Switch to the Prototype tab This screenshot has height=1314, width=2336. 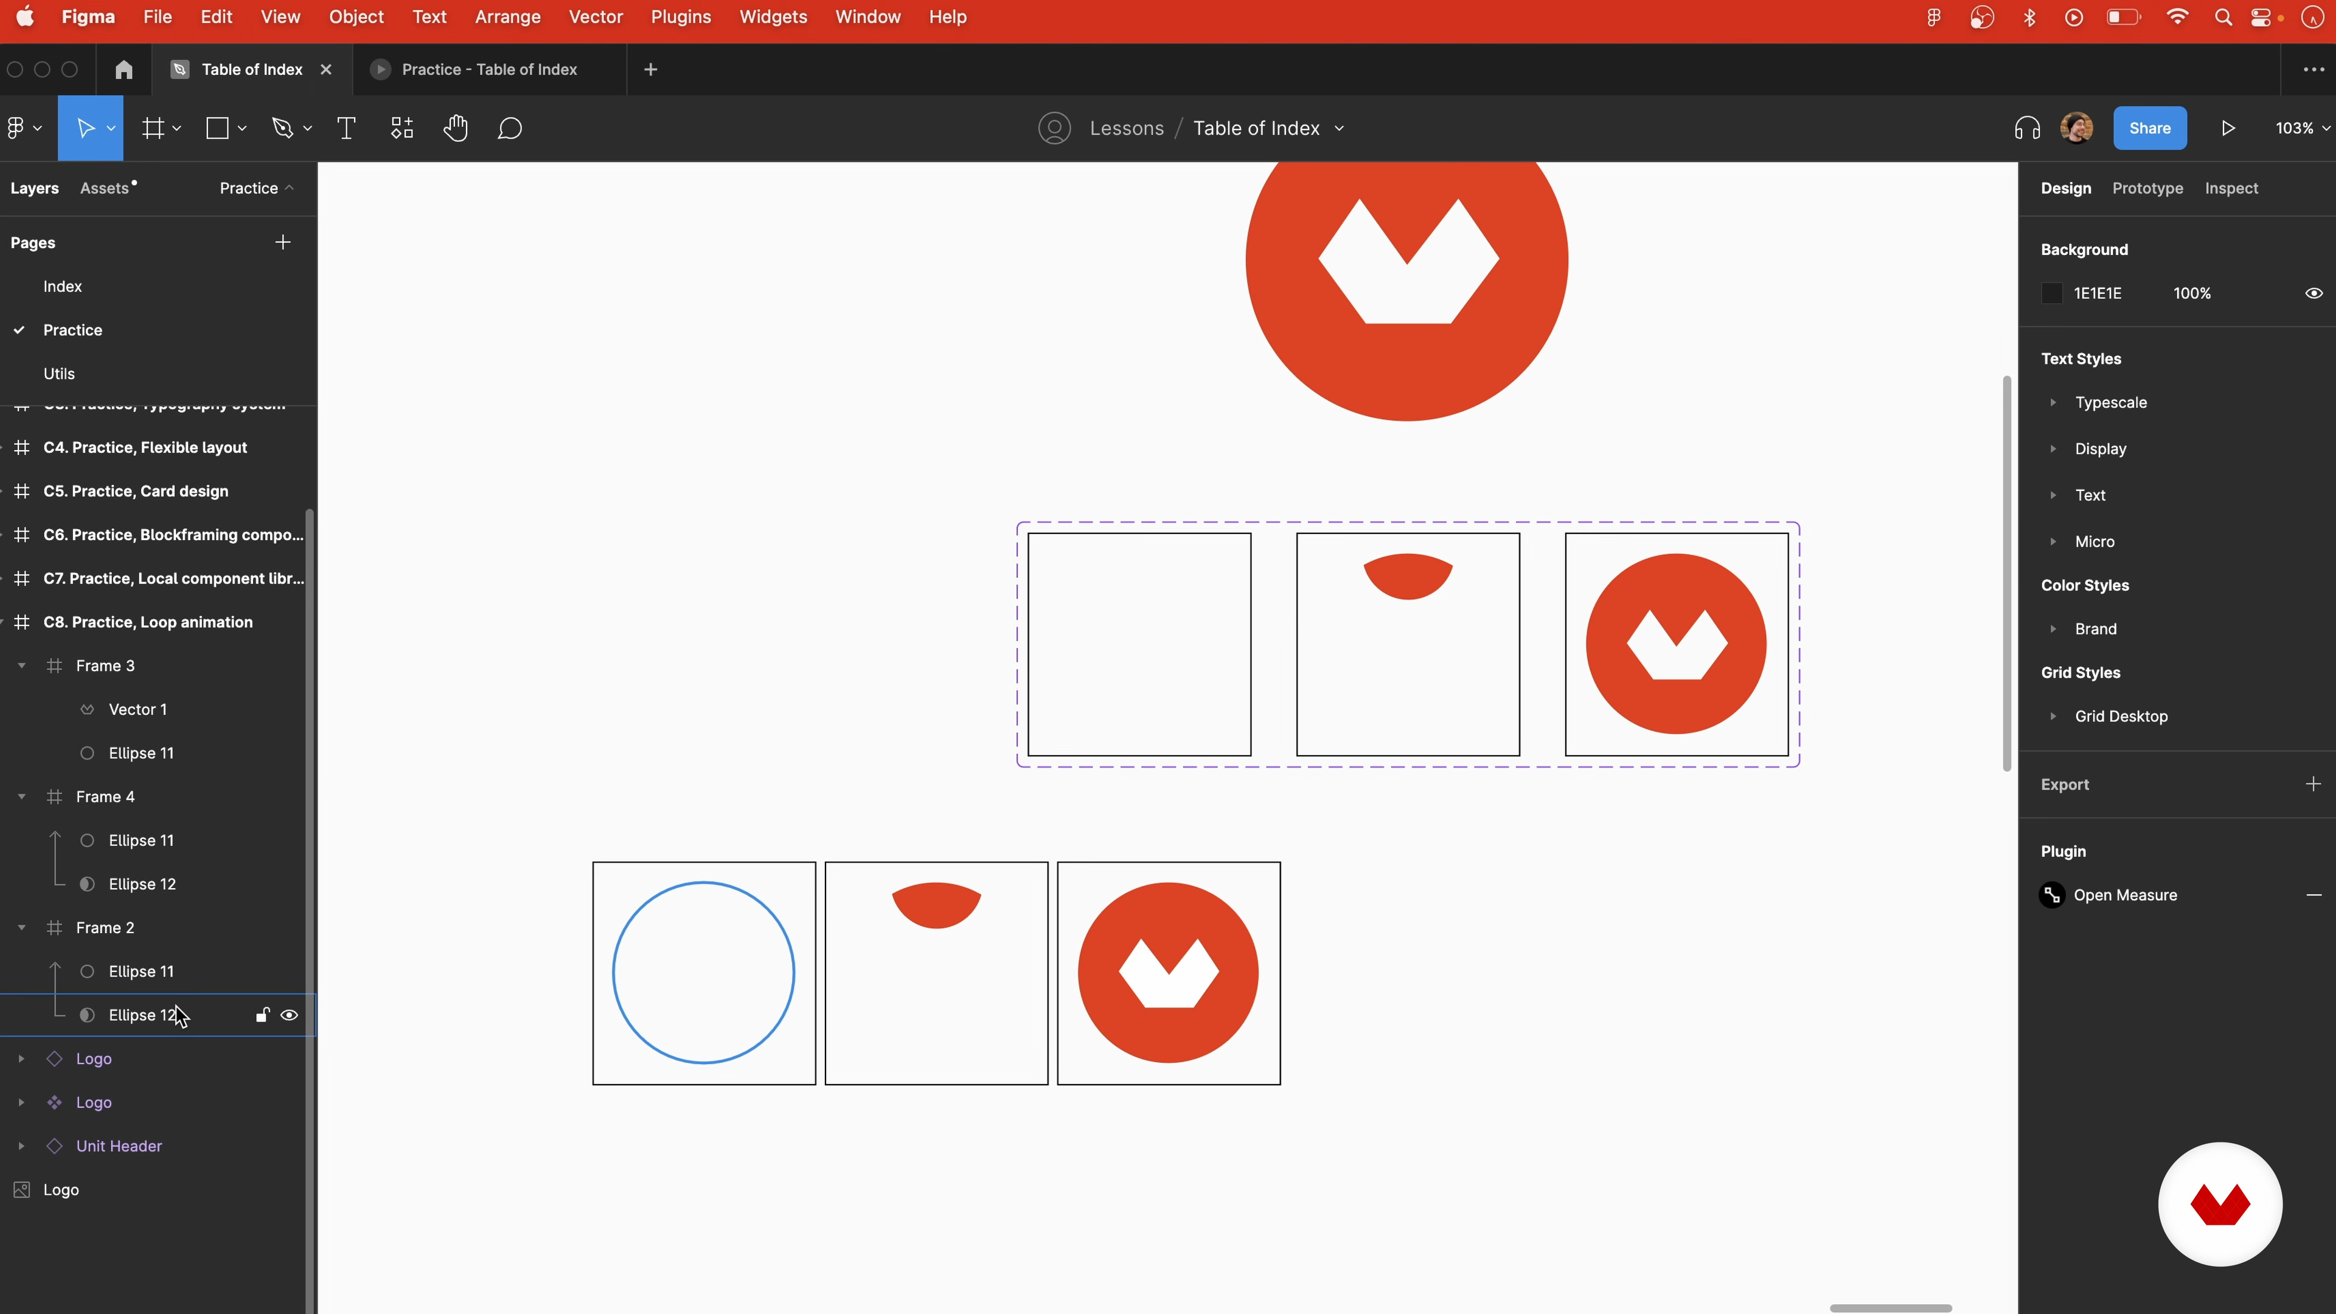coord(2147,188)
